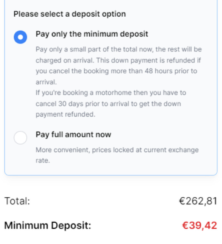
Task: Select the minimum deposit radio button
Action: (20, 37)
